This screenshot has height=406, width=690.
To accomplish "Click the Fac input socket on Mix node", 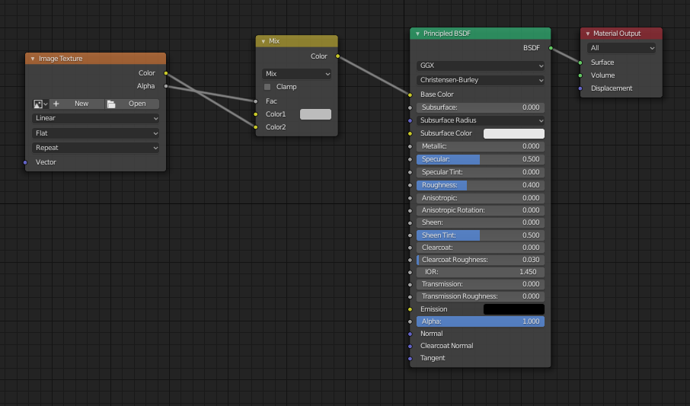I will 255,101.
